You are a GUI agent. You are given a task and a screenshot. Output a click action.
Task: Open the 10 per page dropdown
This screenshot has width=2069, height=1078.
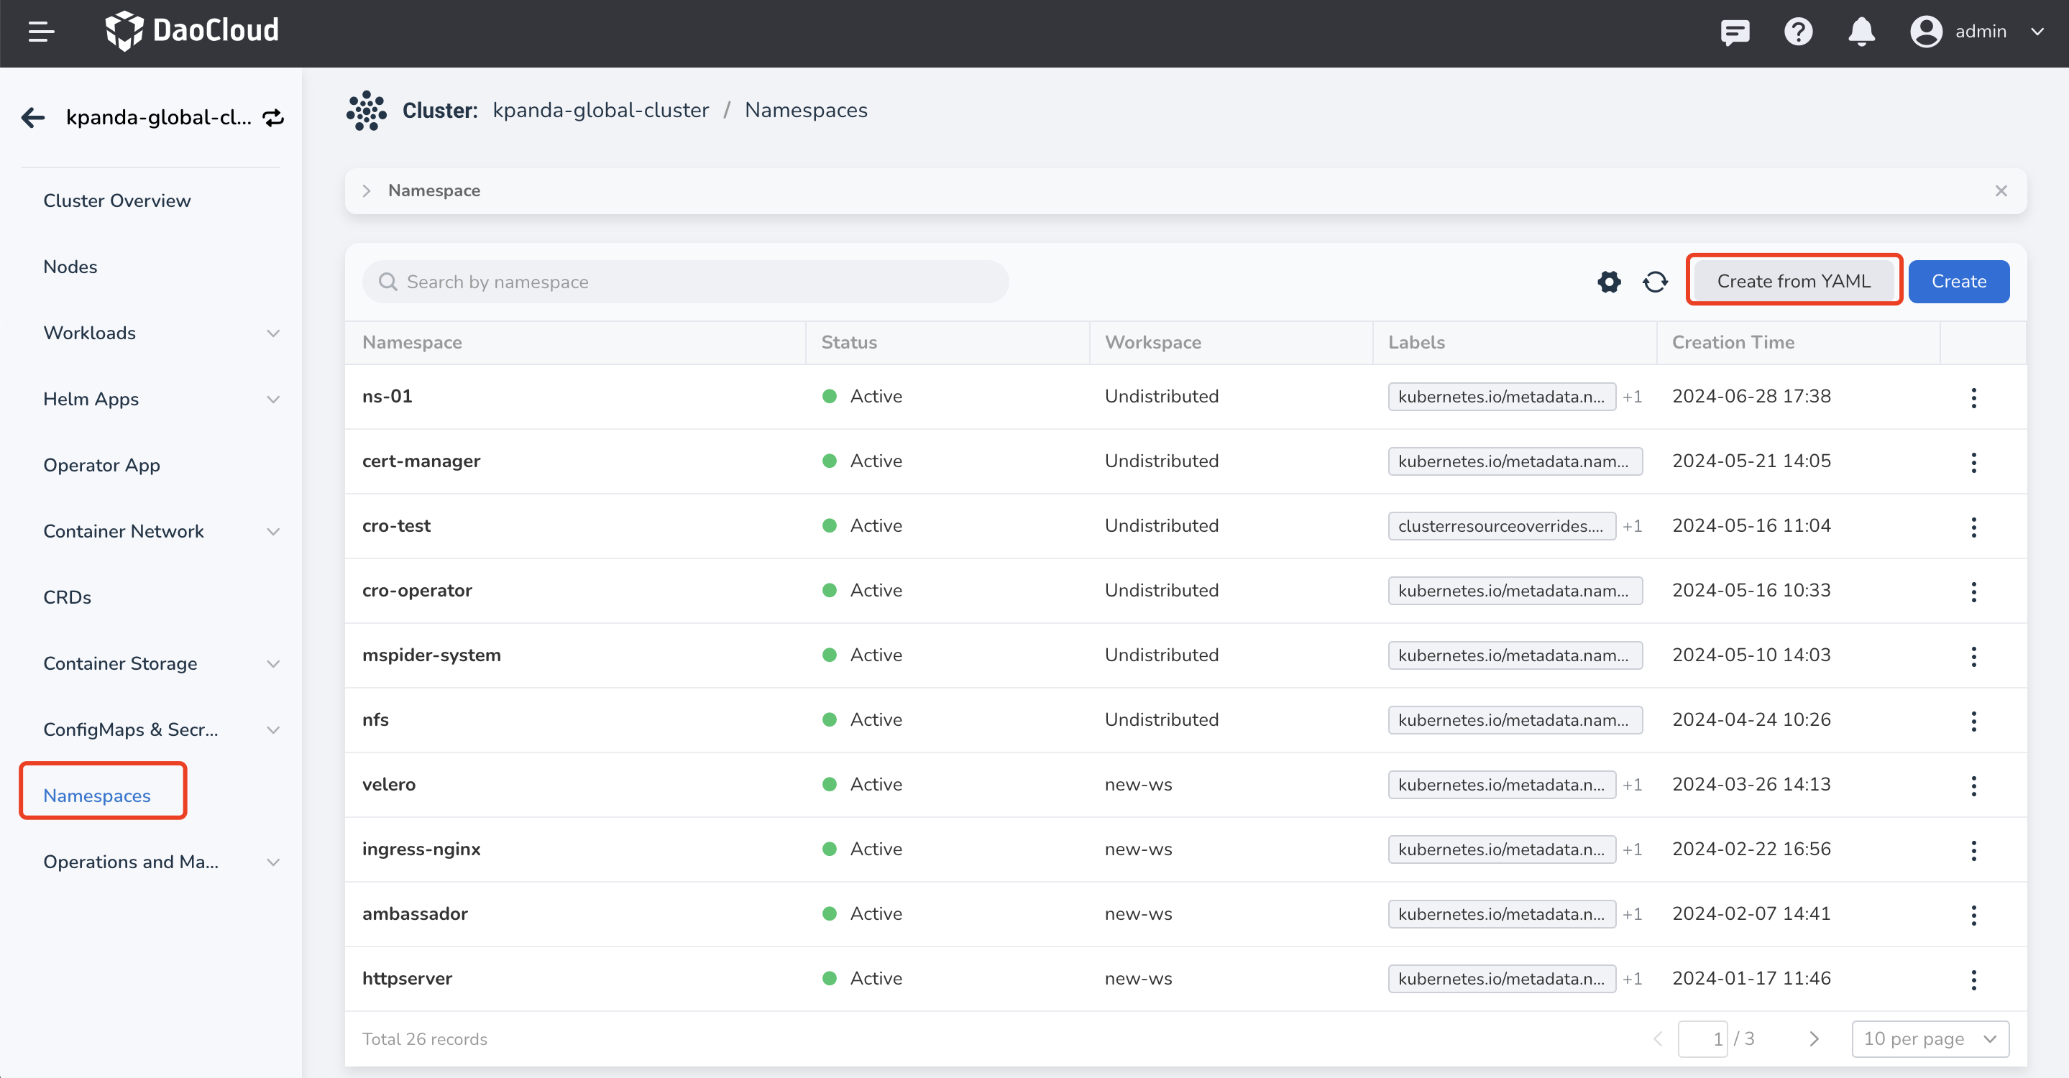1930,1038
